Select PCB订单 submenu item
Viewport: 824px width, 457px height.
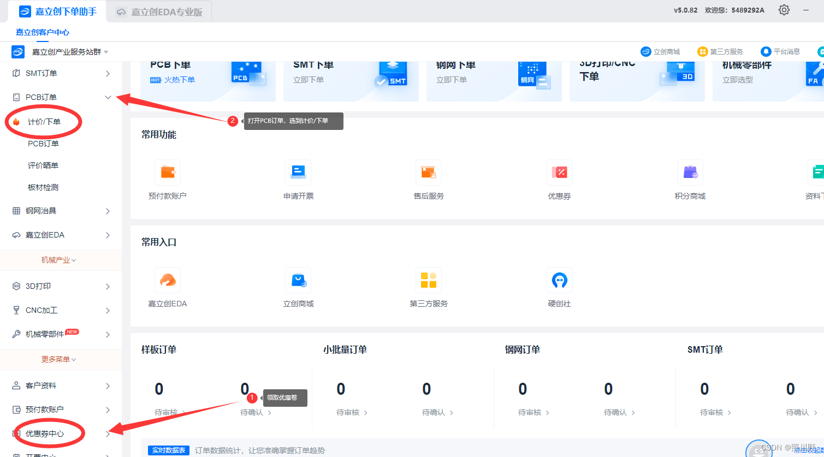43,144
